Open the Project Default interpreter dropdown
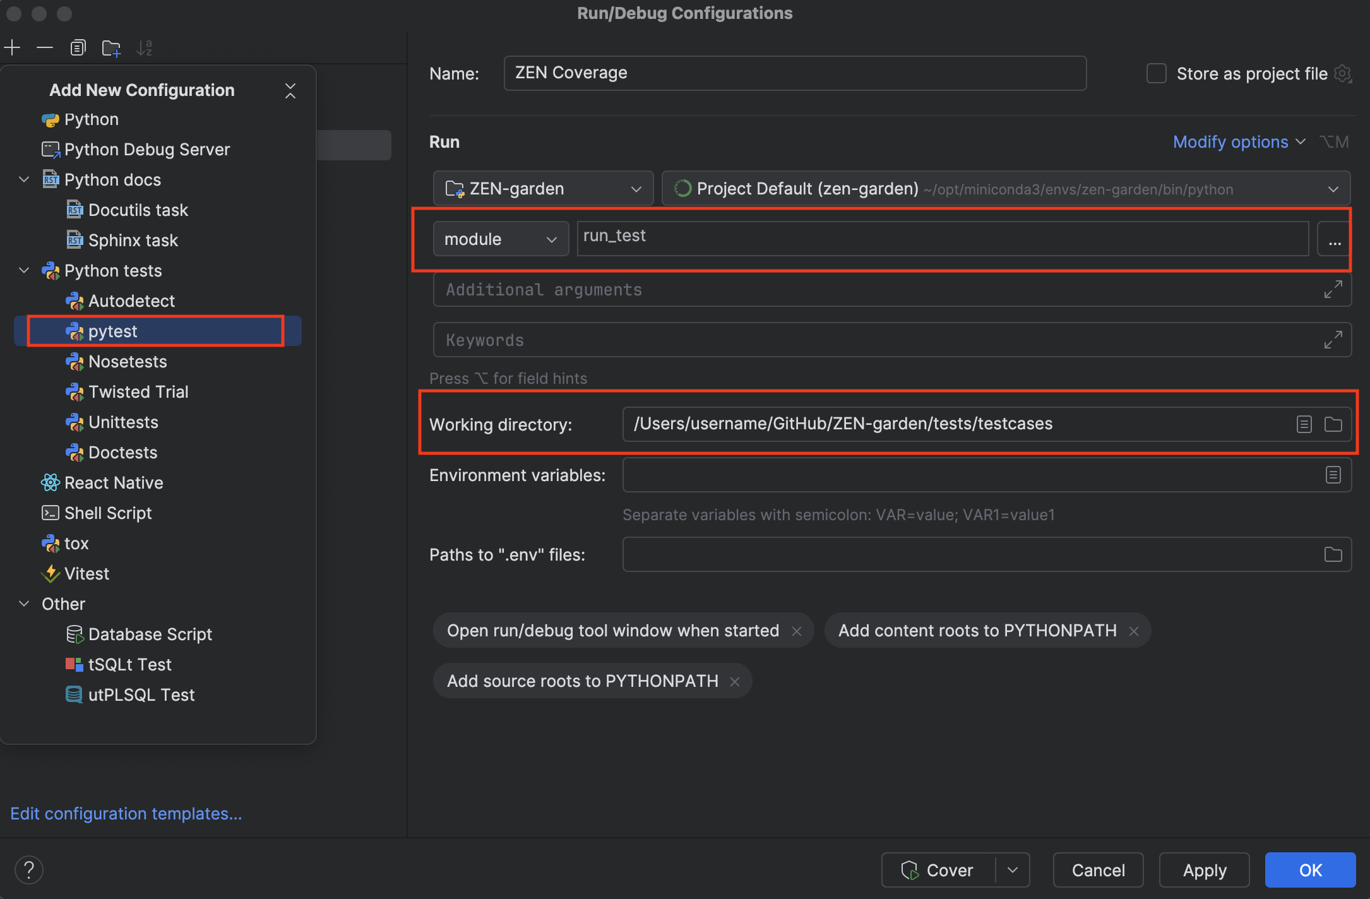This screenshot has width=1370, height=899. (1006, 188)
